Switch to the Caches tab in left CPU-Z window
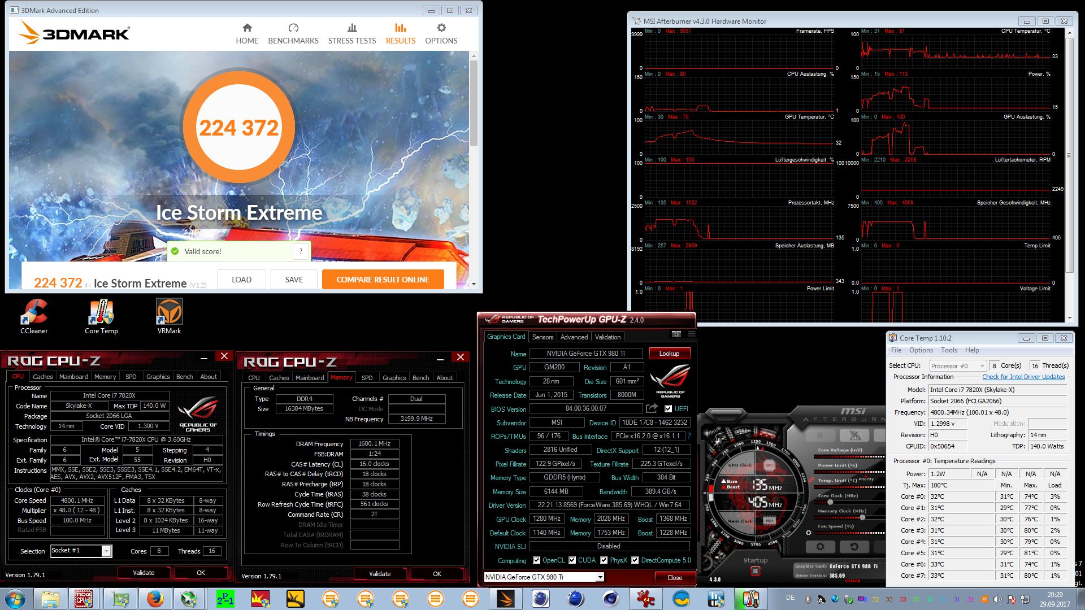1085x610 pixels. click(43, 377)
